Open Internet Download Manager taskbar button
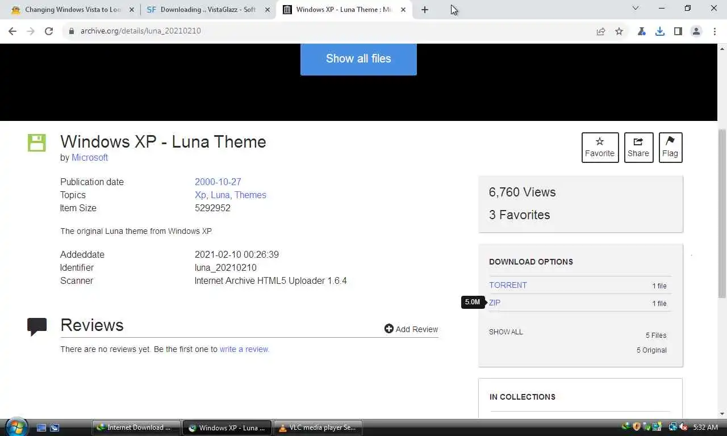The width and height of the screenshot is (727, 436). point(136,427)
